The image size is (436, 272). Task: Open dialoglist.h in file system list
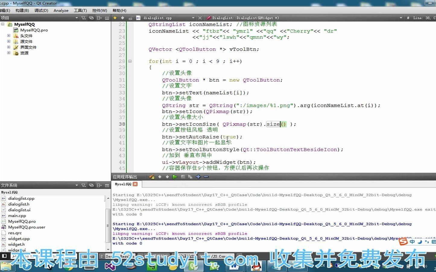(19, 204)
